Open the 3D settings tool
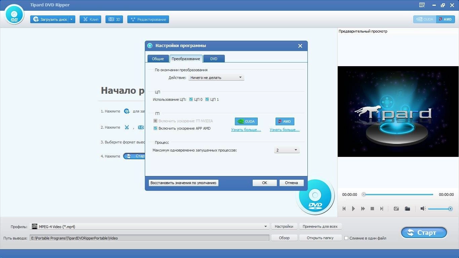 pyautogui.click(x=114, y=19)
